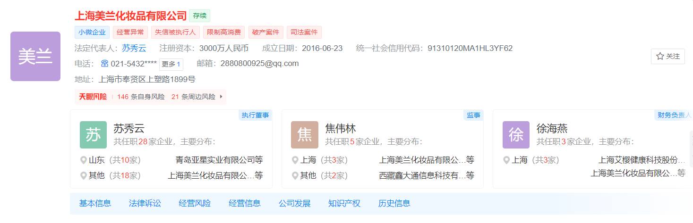Image resolution: width=693 pixels, height=223 pixels.
Task: Click location pin beside 上海 in 焦伟林 card
Action: coord(295,160)
